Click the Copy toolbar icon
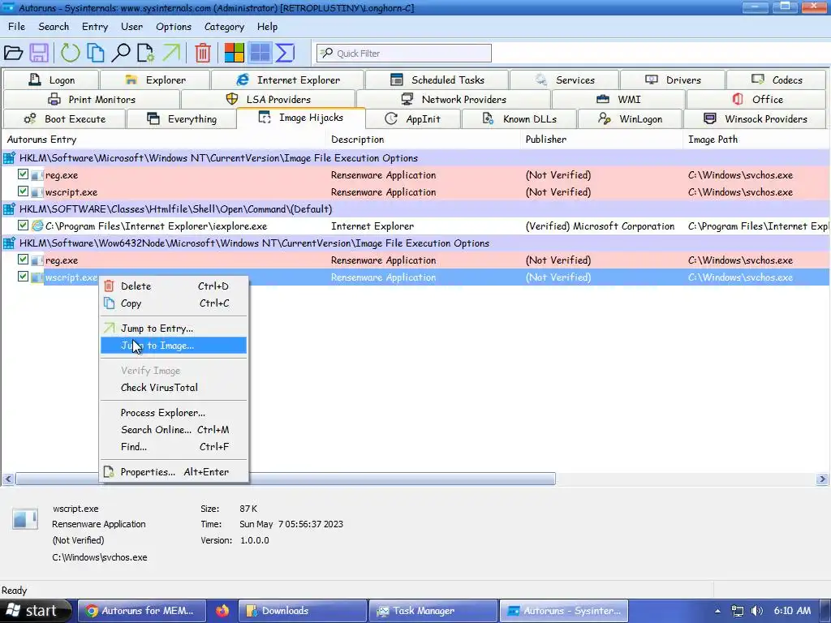831x623 pixels. (96, 53)
